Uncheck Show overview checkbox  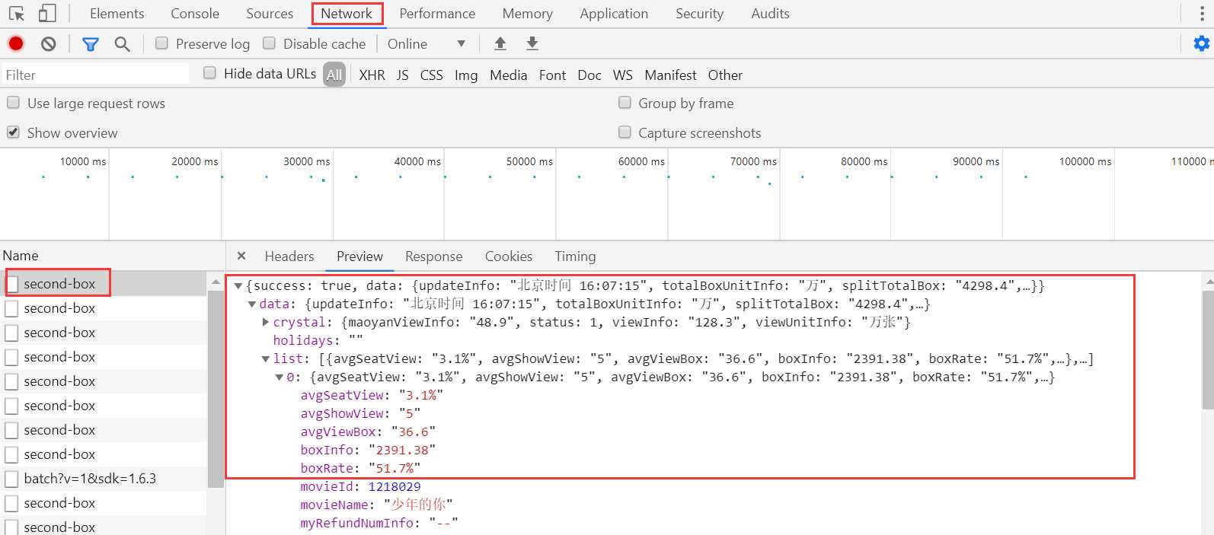point(13,132)
